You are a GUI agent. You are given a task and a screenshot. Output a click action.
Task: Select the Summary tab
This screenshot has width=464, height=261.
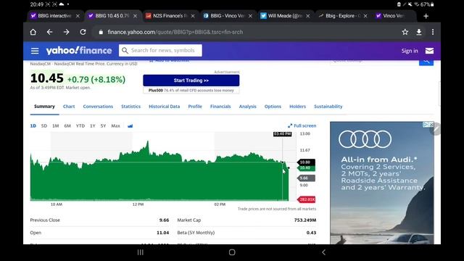point(44,107)
